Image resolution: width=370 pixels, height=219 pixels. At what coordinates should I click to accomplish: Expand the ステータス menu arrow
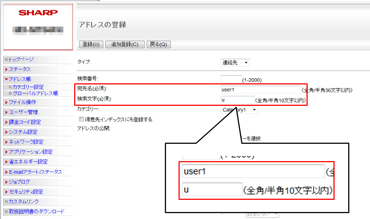tap(7, 69)
